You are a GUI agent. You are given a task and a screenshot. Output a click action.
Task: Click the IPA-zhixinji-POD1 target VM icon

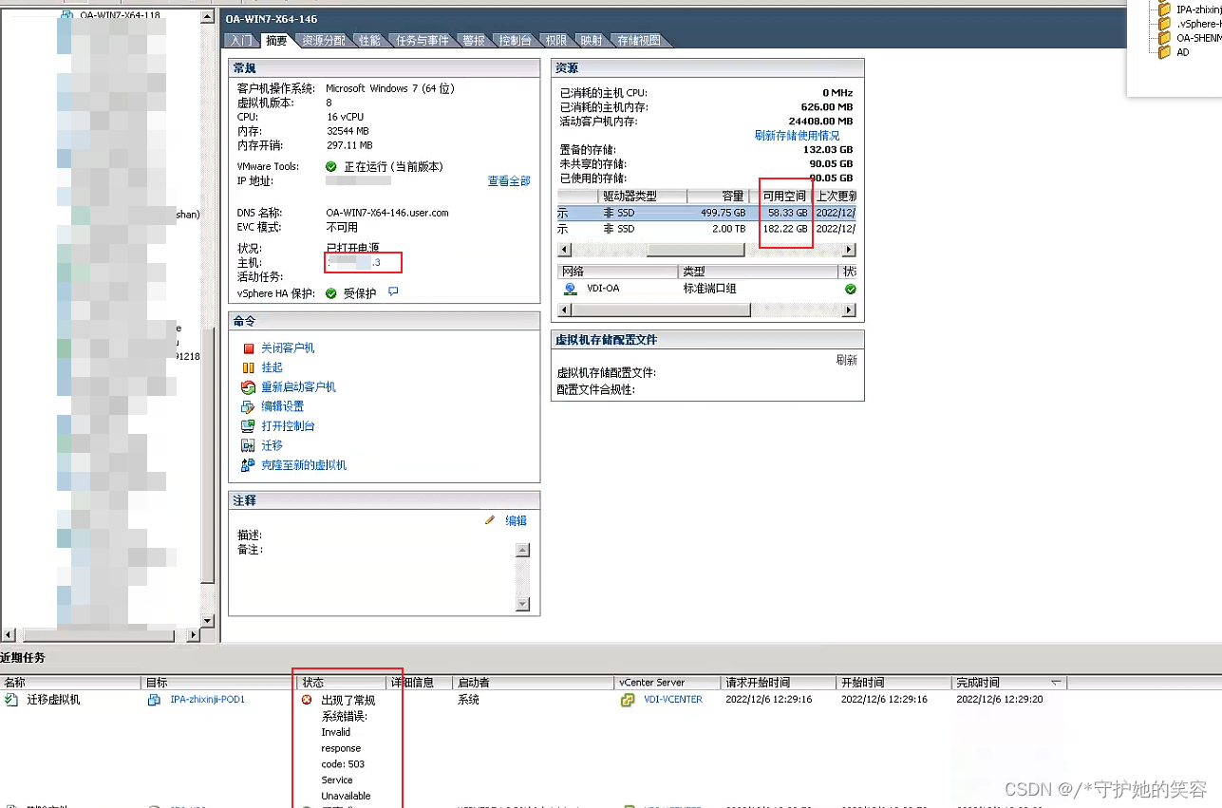tap(154, 700)
